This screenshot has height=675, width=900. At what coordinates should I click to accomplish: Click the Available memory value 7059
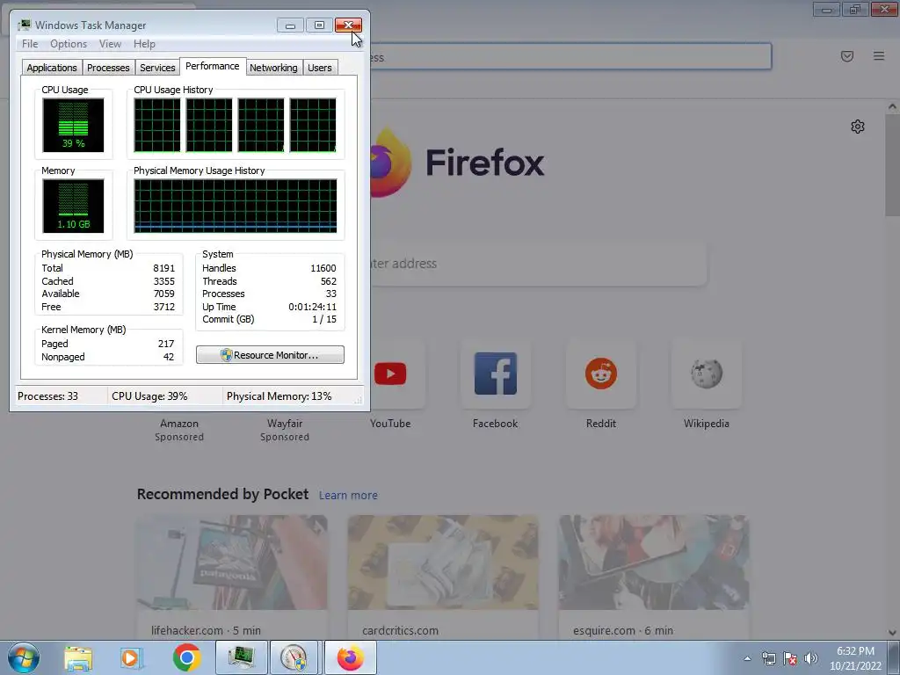(x=163, y=294)
